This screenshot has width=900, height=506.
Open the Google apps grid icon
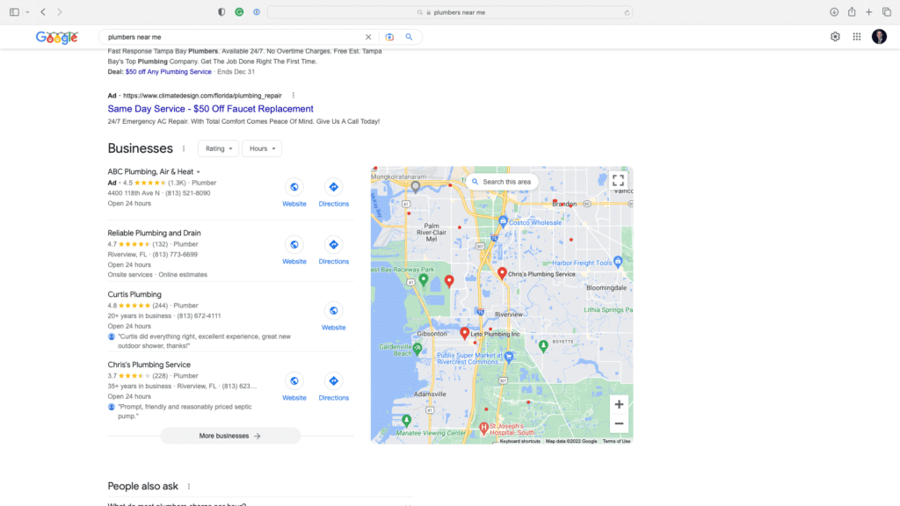pyautogui.click(x=857, y=37)
